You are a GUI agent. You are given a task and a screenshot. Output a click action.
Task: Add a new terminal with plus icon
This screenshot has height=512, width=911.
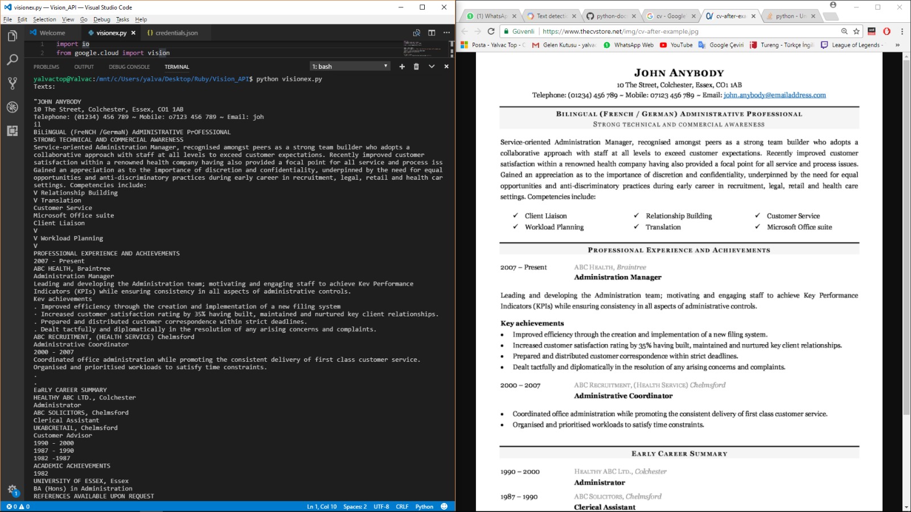click(x=402, y=67)
